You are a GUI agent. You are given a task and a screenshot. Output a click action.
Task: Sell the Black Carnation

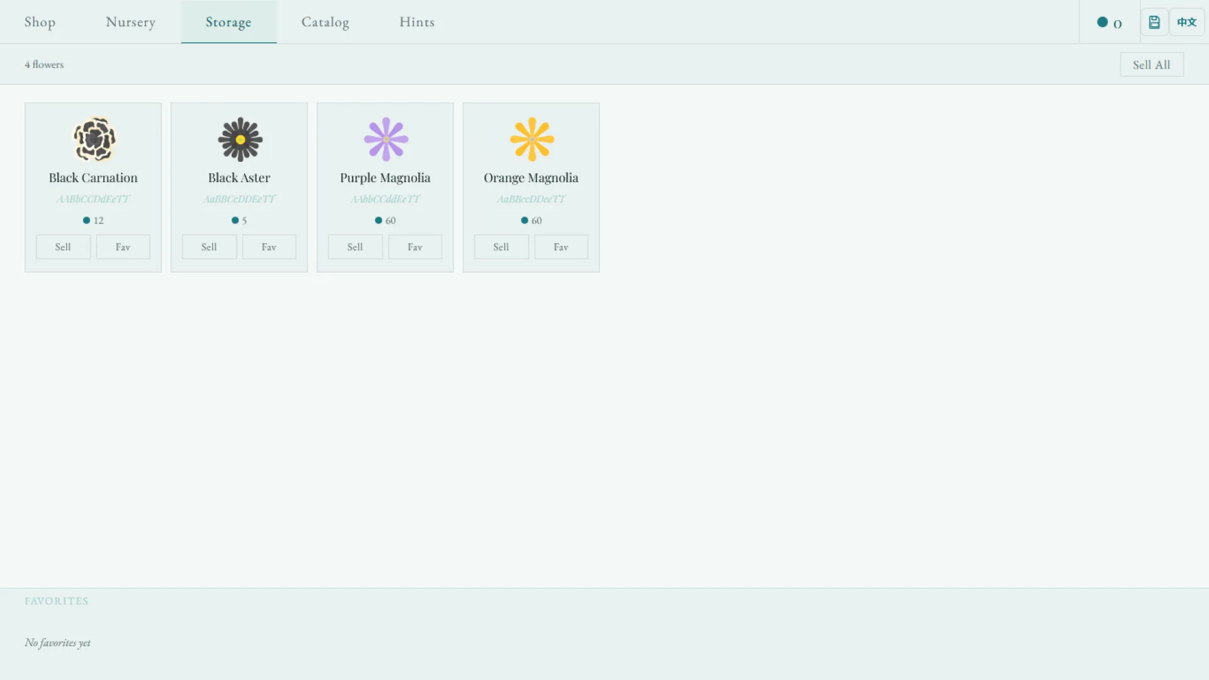click(63, 247)
